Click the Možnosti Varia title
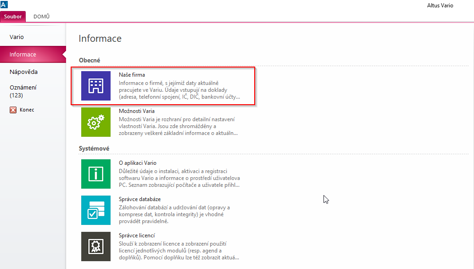 point(137,111)
